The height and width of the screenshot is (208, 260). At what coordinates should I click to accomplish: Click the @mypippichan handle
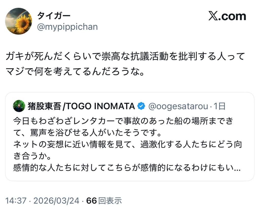(67, 27)
